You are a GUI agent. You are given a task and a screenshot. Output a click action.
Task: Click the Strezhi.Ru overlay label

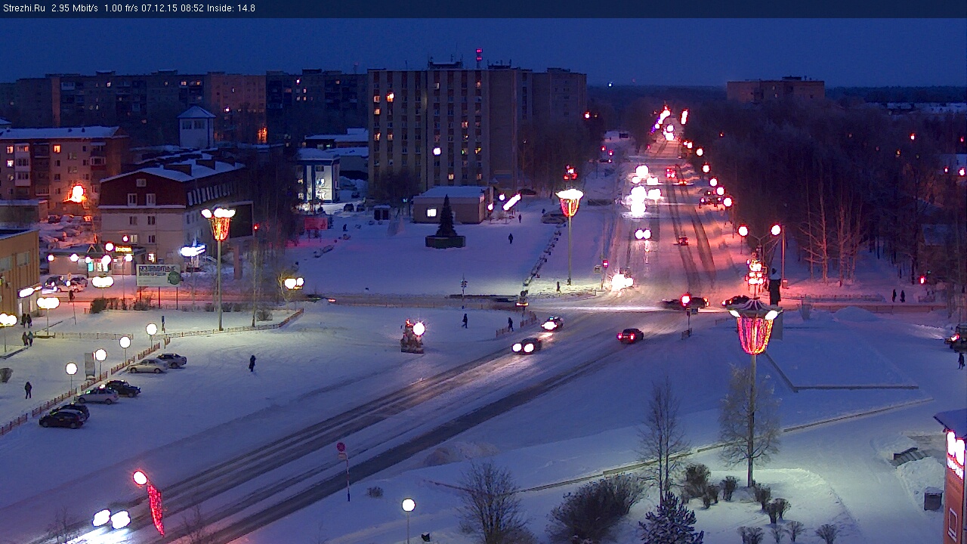[x=23, y=8]
